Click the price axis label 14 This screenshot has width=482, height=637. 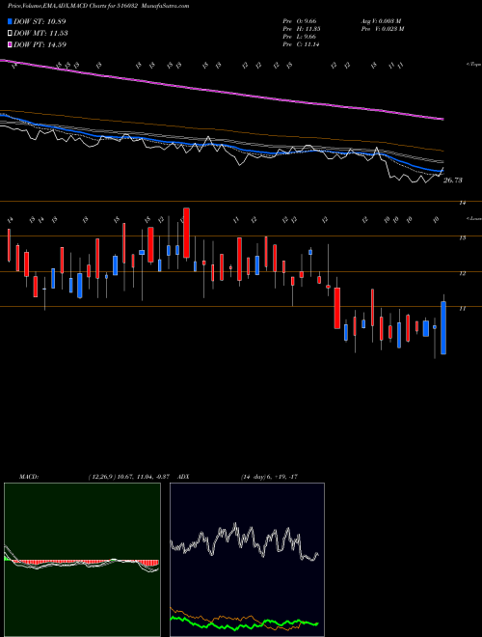click(462, 203)
